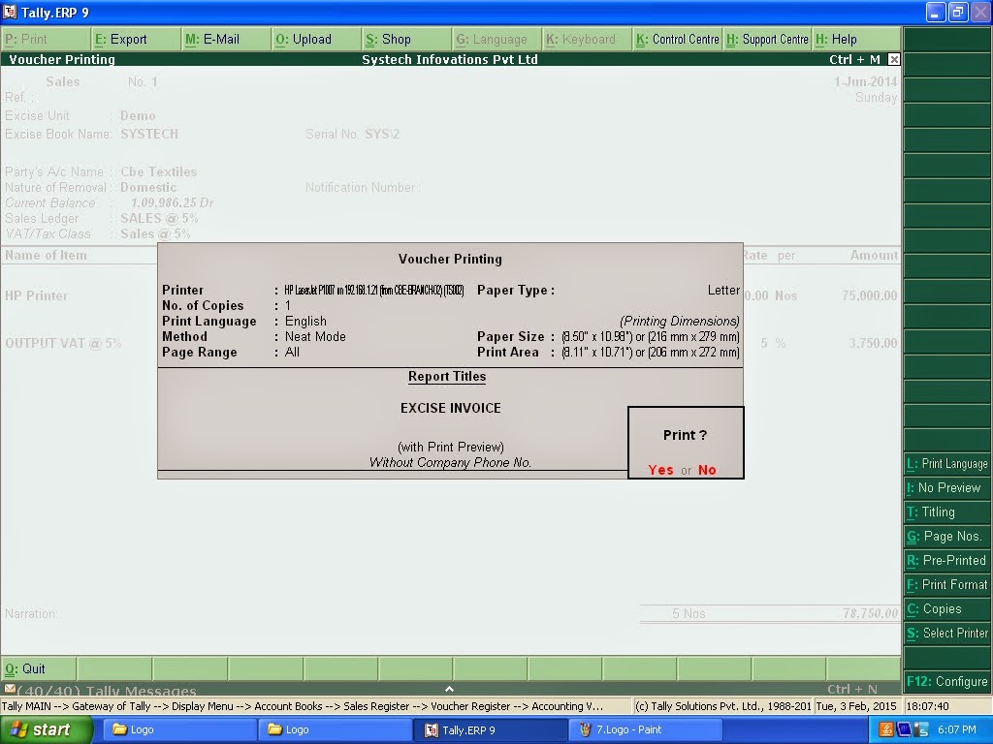Viewport: 993px width, 744px height.
Task: Click Print Language in the side panel
Action: [947, 464]
